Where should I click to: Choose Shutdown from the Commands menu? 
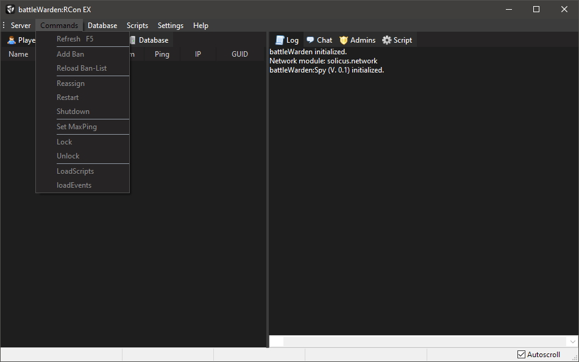coord(83,112)
